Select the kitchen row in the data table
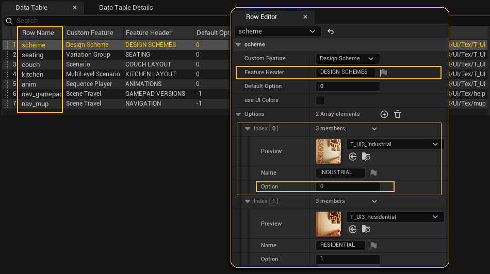This screenshot has width=490, height=274. (x=32, y=74)
